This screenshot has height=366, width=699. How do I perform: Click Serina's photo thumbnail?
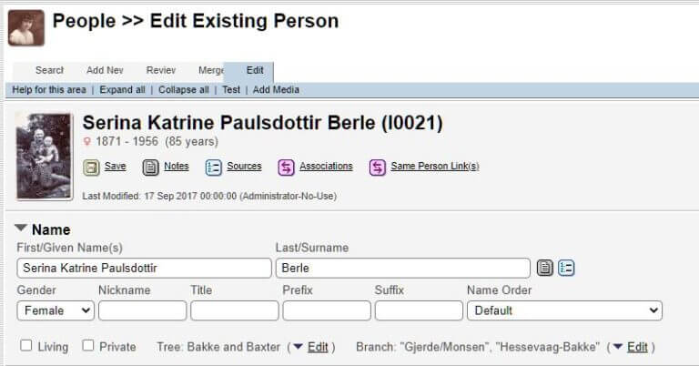click(44, 156)
